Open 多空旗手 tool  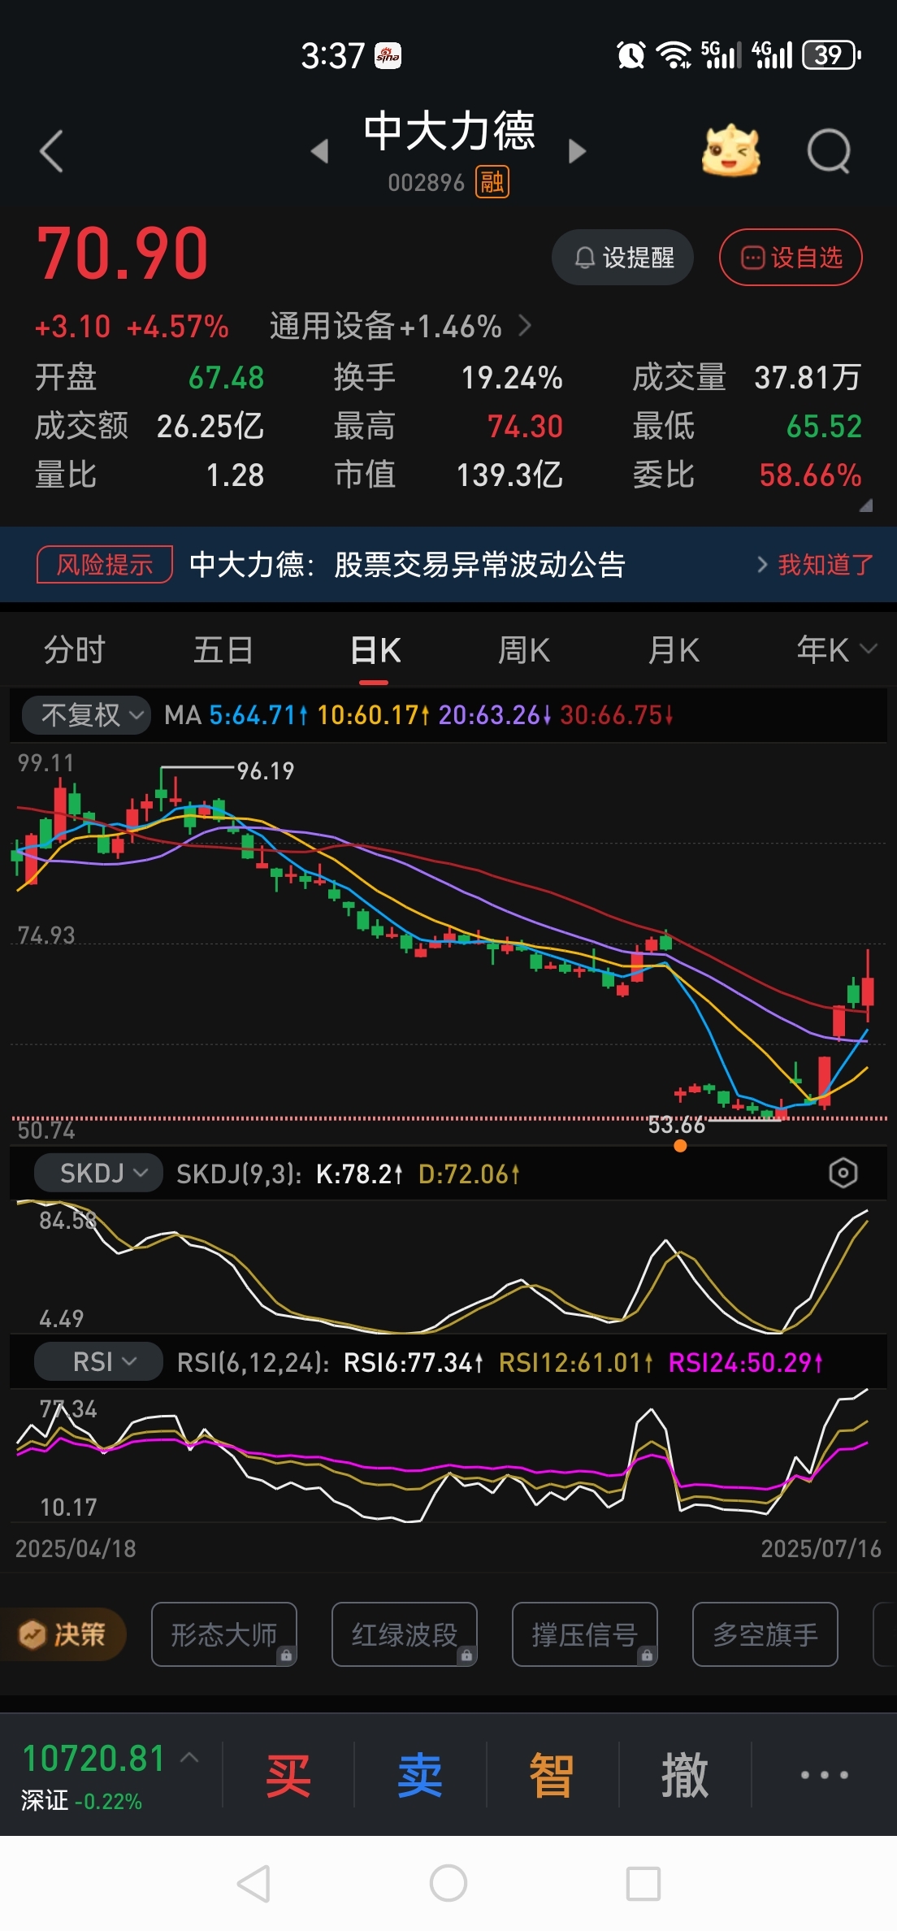click(765, 1634)
